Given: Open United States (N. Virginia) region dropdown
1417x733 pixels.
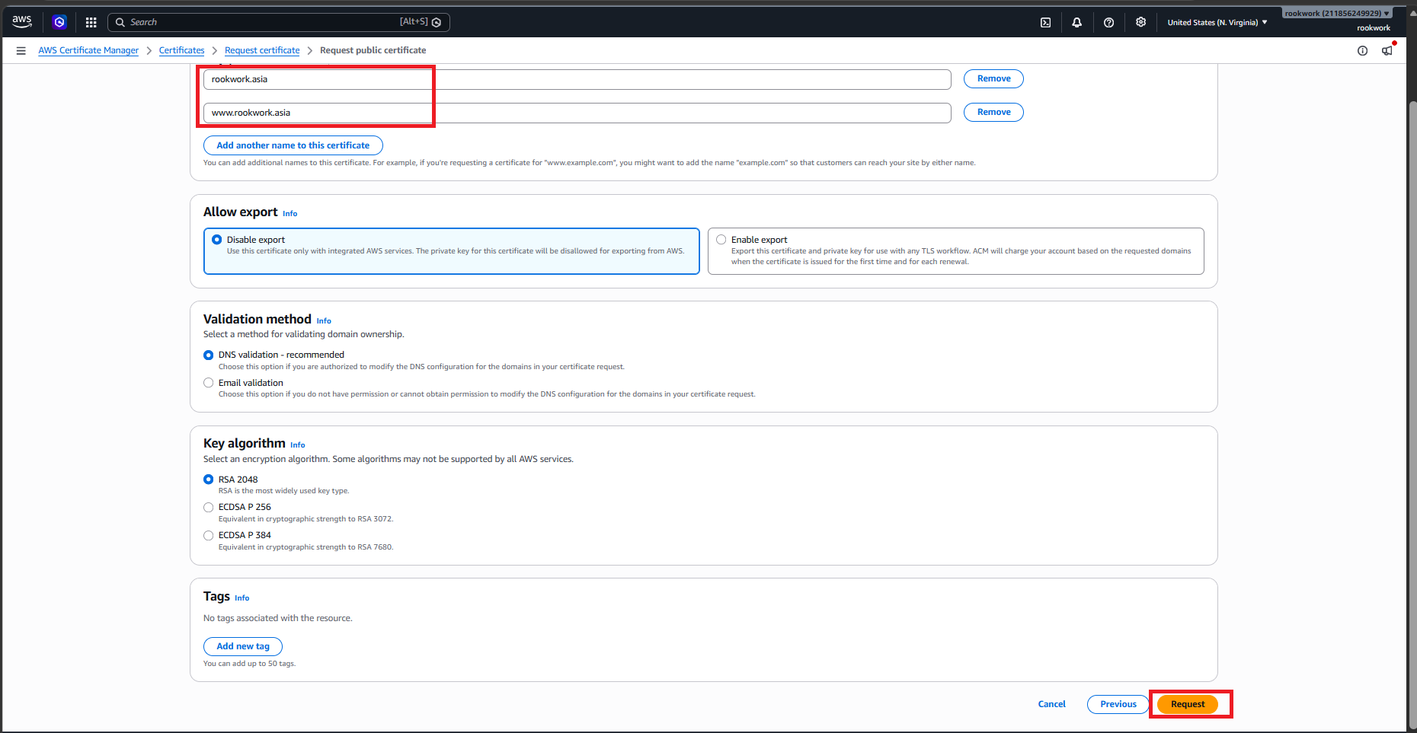Looking at the screenshot, I should (x=1217, y=23).
